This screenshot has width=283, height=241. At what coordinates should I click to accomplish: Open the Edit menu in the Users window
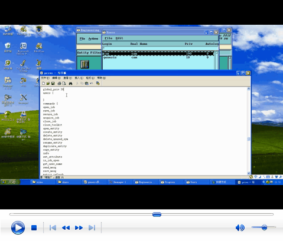coord(119,38)
